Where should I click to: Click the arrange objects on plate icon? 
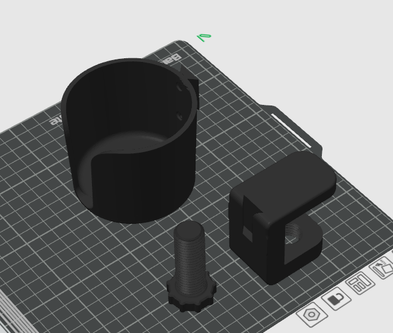[x=360, y=283]
